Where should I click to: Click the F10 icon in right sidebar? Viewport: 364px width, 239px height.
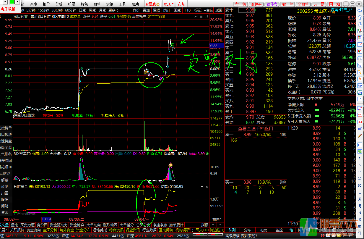[360, 65]
